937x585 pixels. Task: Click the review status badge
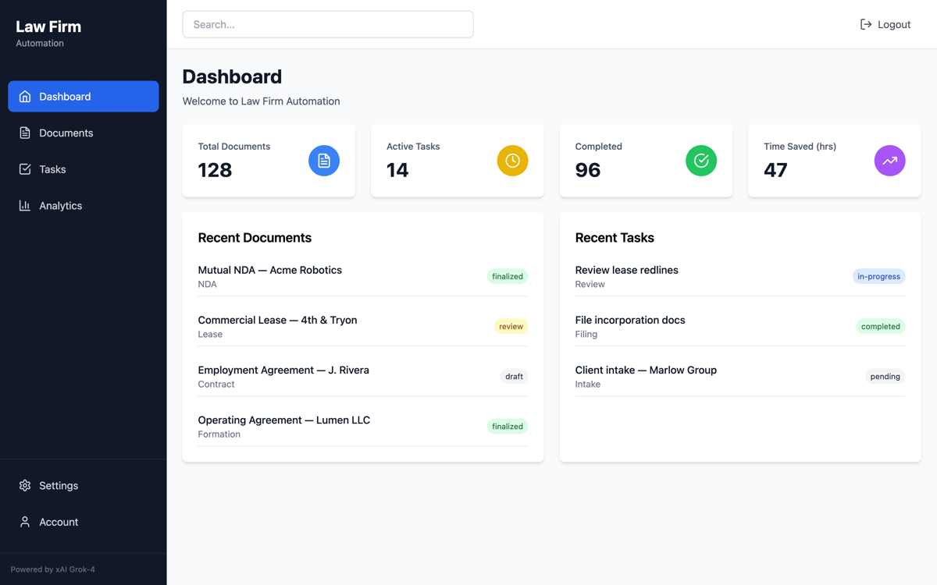511,326
